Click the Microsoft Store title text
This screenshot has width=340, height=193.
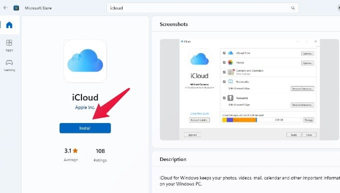(38, 8)
